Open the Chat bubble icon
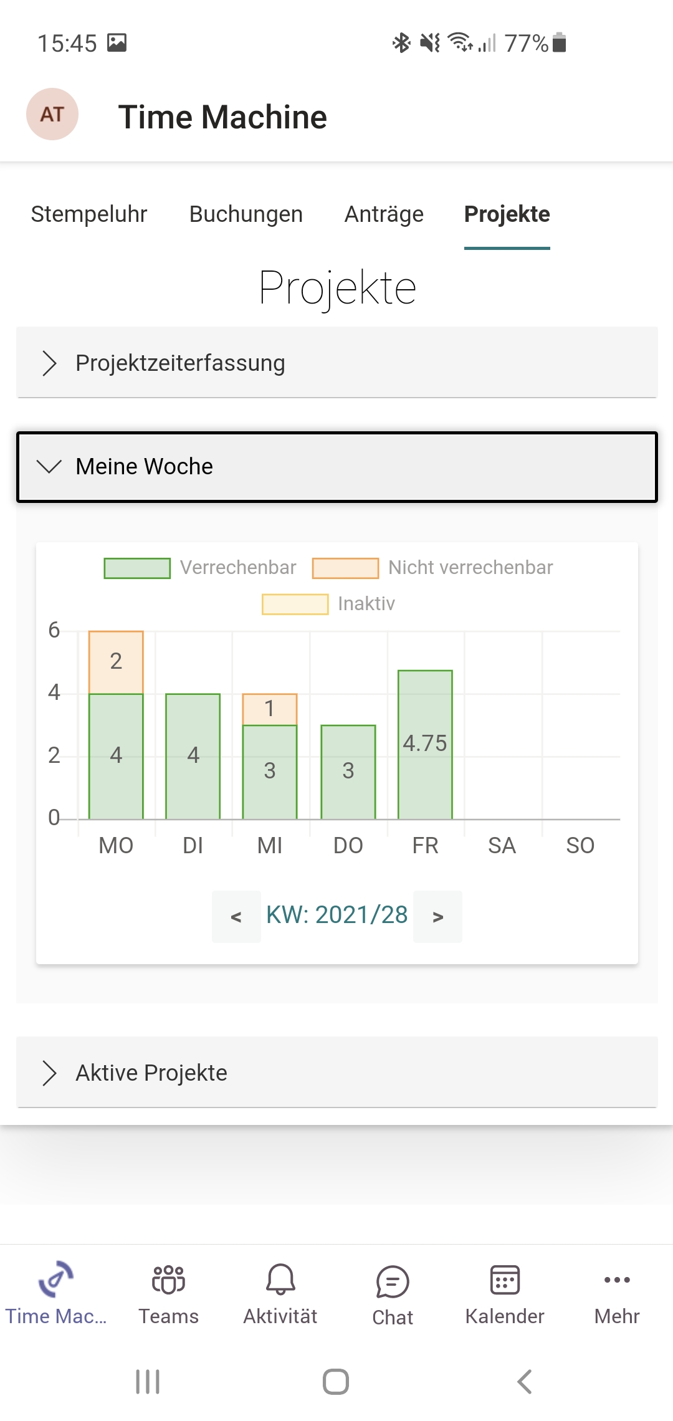Viewport: 673px width, 1421px height. tap(393, 1281)
